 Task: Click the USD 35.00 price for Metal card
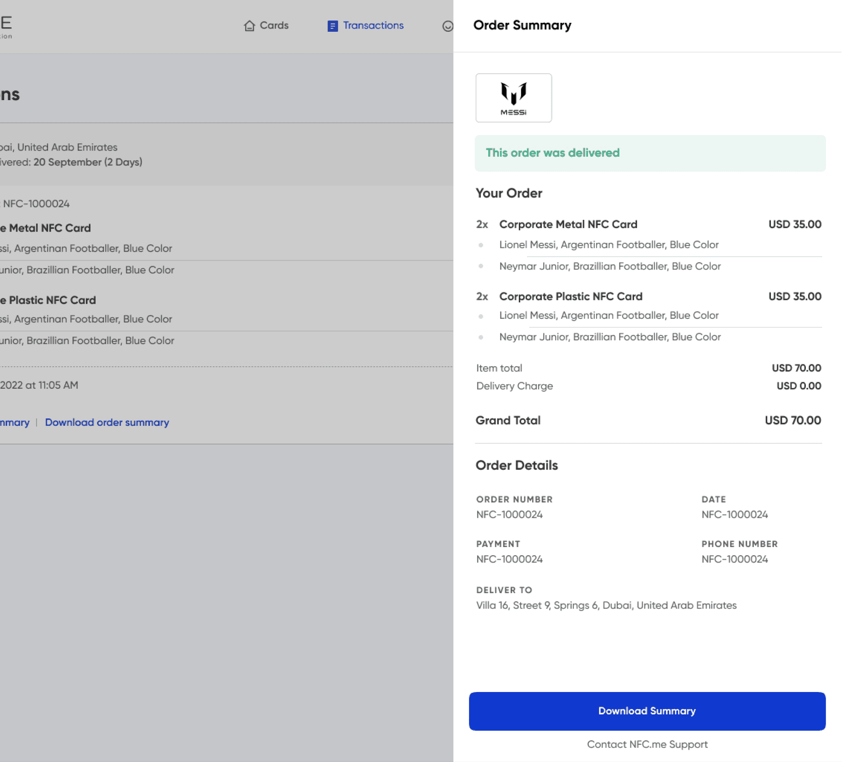pos(794,224)
